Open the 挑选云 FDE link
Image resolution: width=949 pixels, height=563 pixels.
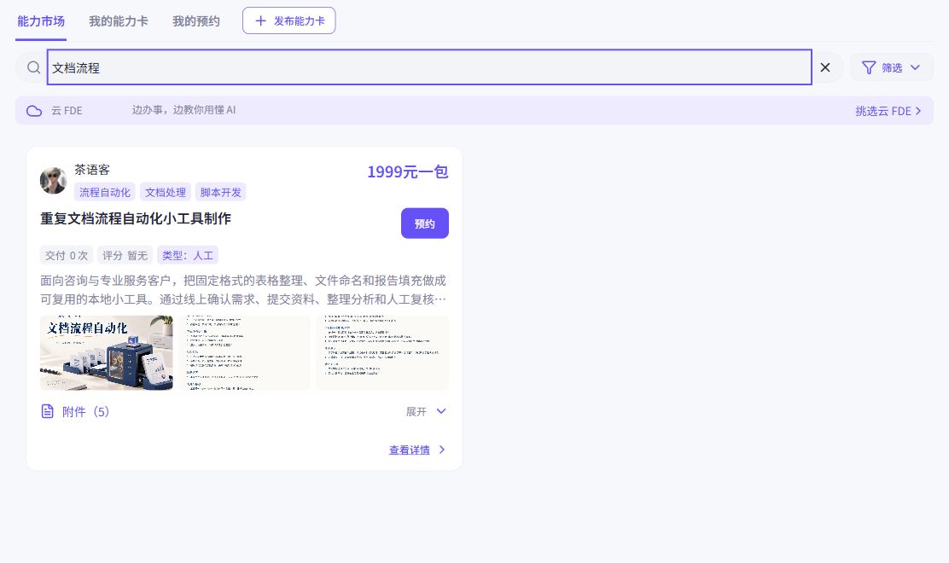point(888,111)
